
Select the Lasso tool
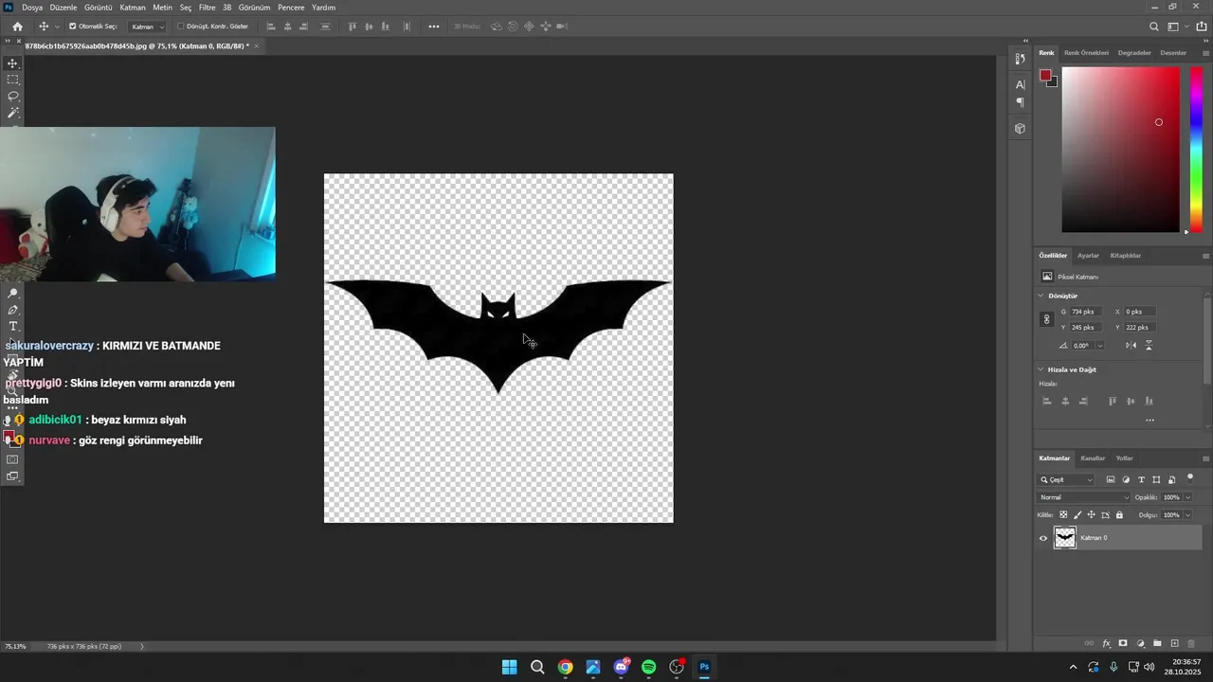(13, 96)
